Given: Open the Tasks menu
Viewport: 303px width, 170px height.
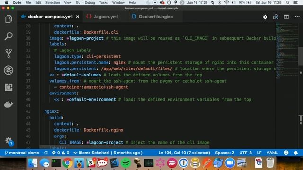Looking at the screenshot, I should tap(103, 2).
